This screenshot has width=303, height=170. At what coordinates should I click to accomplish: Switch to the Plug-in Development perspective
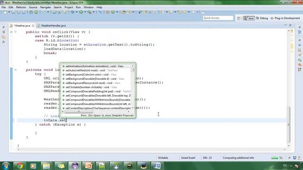(285, 18)
